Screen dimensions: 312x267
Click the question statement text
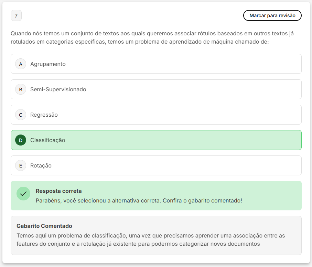[x=152, y=37]
